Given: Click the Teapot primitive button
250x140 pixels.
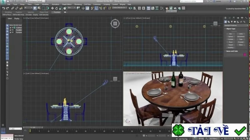Looking at the screenshot, I should [231, 45].
